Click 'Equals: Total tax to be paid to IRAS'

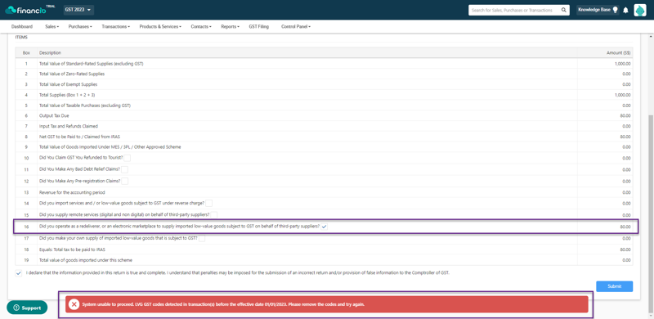tap(72, 249)
